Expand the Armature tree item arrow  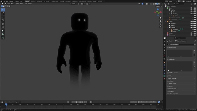170,29
